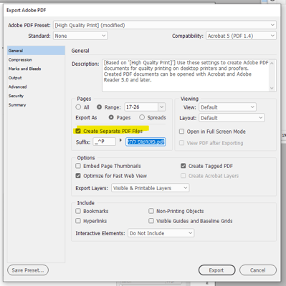This screenshot has height=286, width=286.
Task: Toggle Create Tagged PDF checkbox
Action: click(x=183, y=166)
